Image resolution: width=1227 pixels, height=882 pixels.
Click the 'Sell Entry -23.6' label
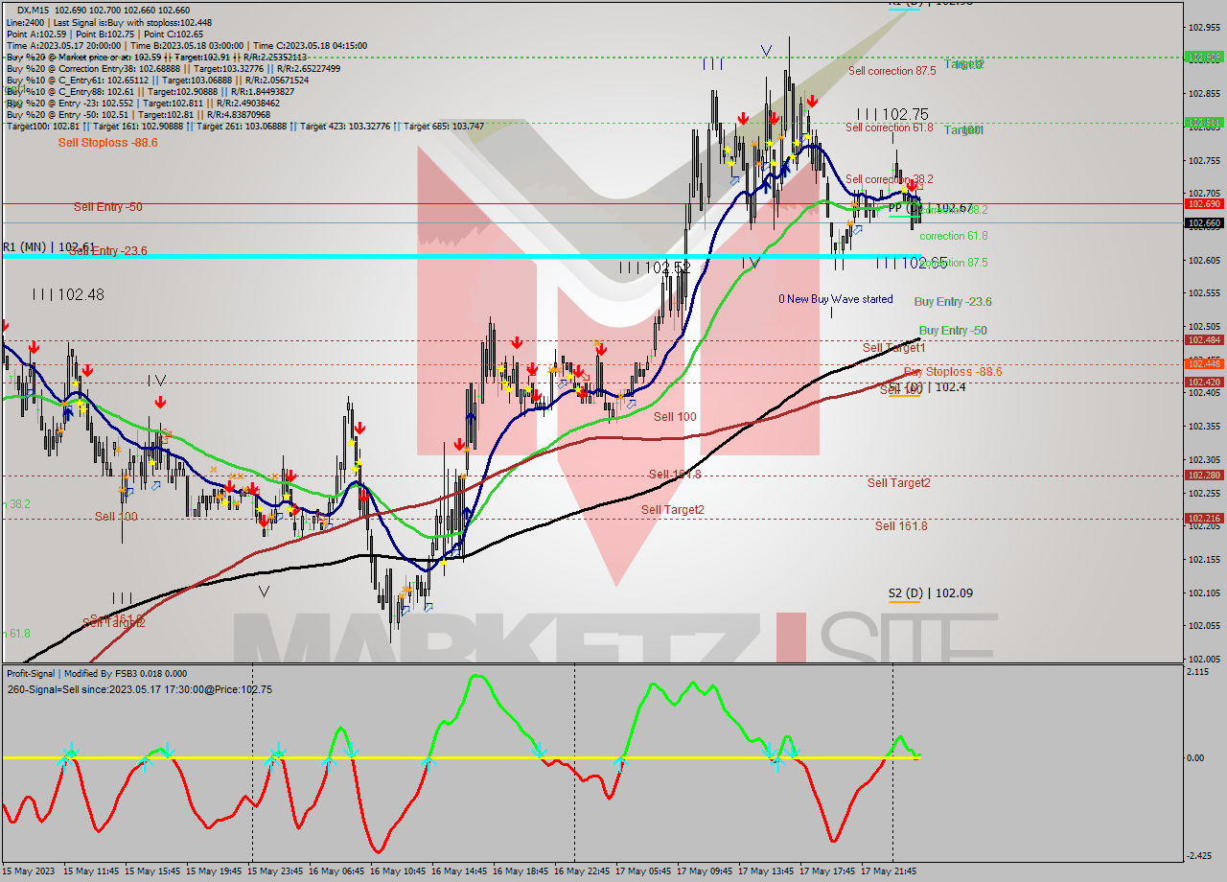pyautogui.click(x=108, y=250)
